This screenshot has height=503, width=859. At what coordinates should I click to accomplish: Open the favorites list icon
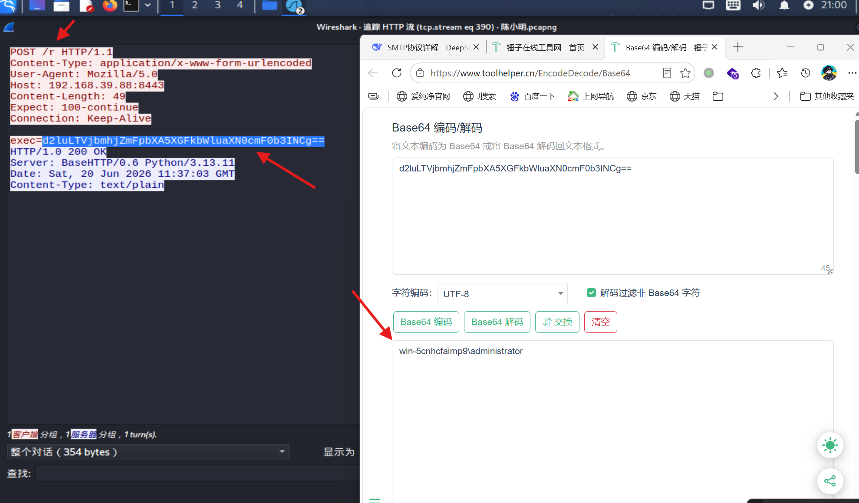coord(782,73)
